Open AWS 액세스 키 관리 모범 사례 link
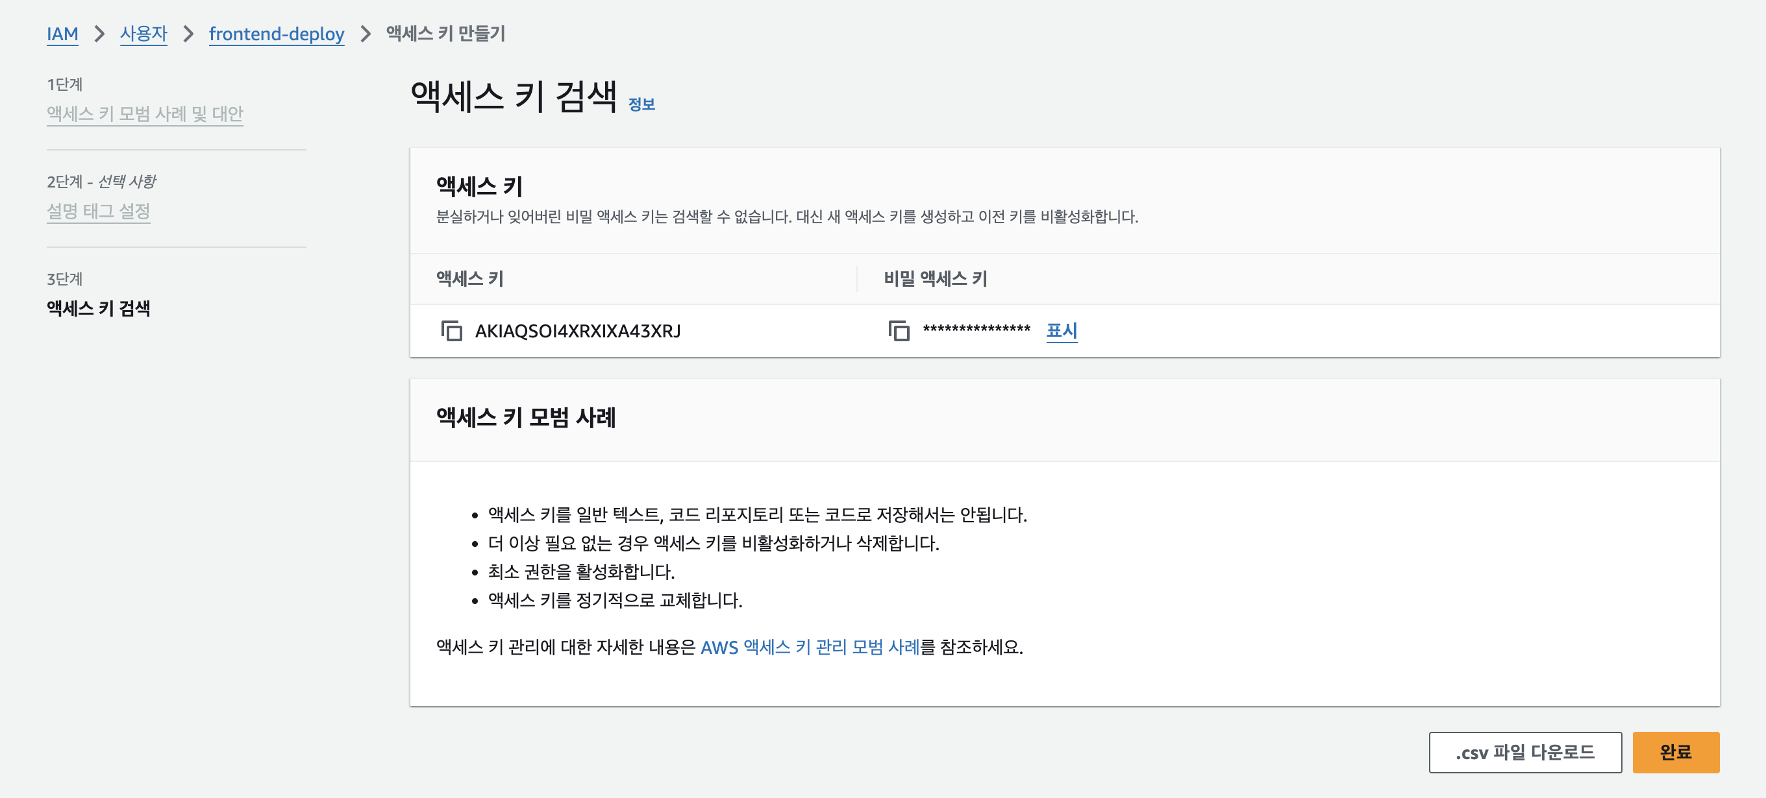 [809, 647]
